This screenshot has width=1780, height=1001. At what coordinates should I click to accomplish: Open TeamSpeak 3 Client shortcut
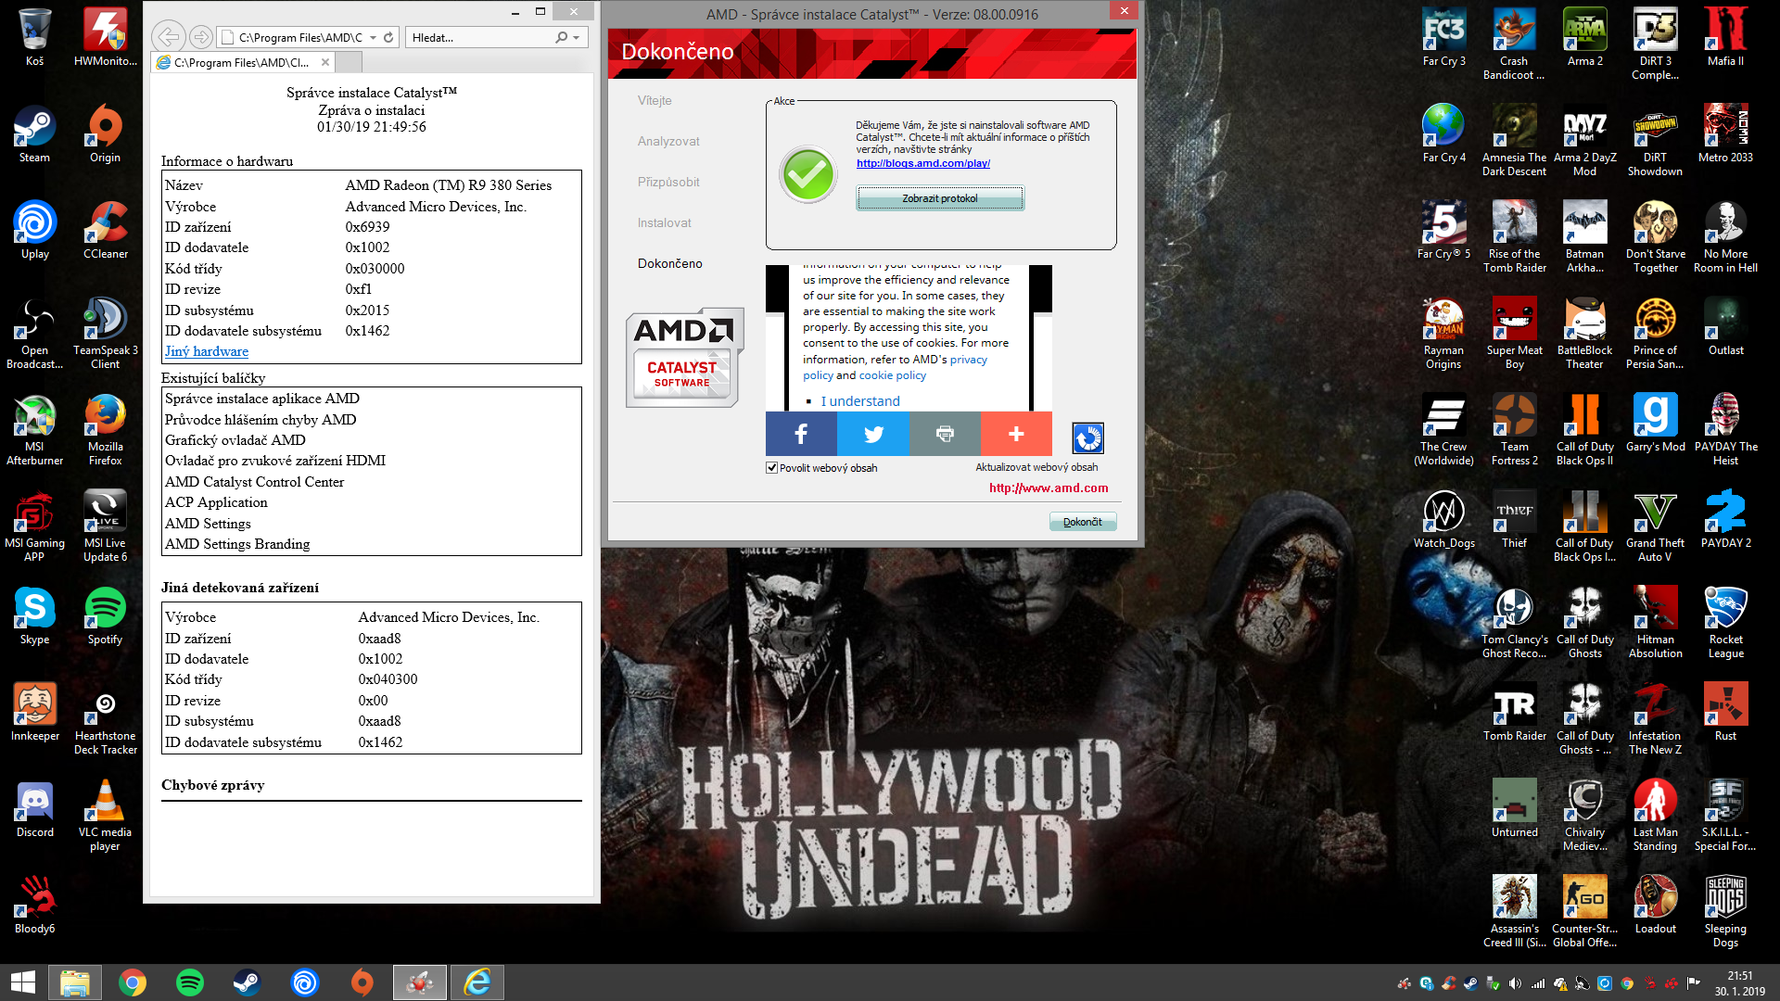(x=105, y=334)
